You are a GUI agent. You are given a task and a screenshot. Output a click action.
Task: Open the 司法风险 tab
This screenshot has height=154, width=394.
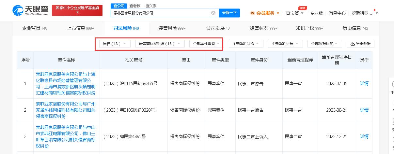tap(126, 28)
